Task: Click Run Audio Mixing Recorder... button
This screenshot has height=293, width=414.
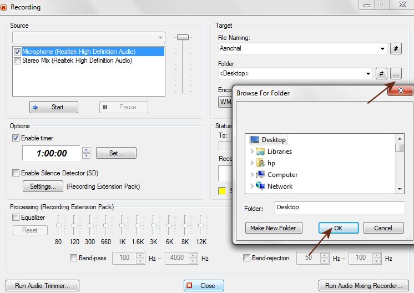Action: coord(363,286)
